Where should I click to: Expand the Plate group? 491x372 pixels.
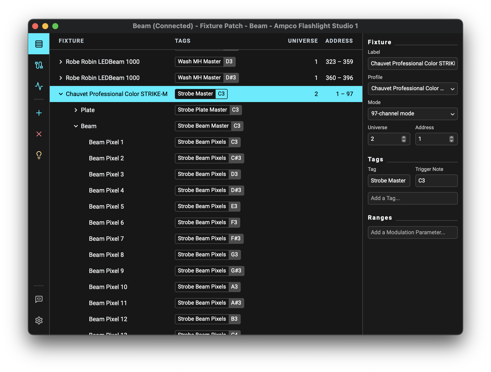76,110
